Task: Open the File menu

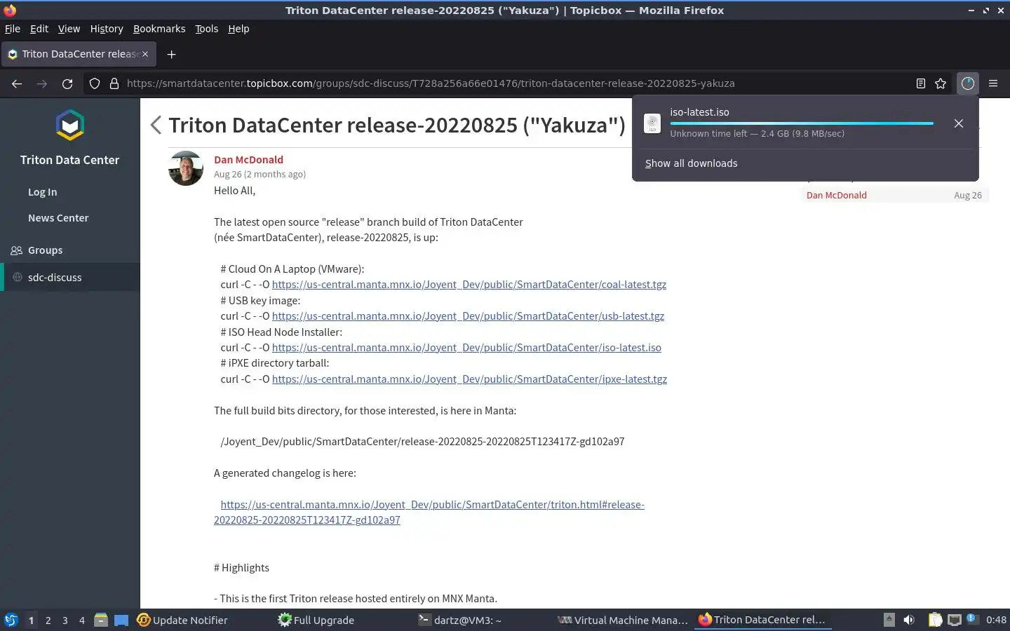Action: tap(13, 29)
